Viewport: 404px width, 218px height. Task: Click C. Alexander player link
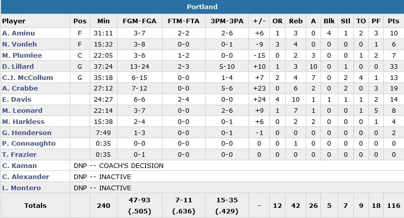point(25,177)
